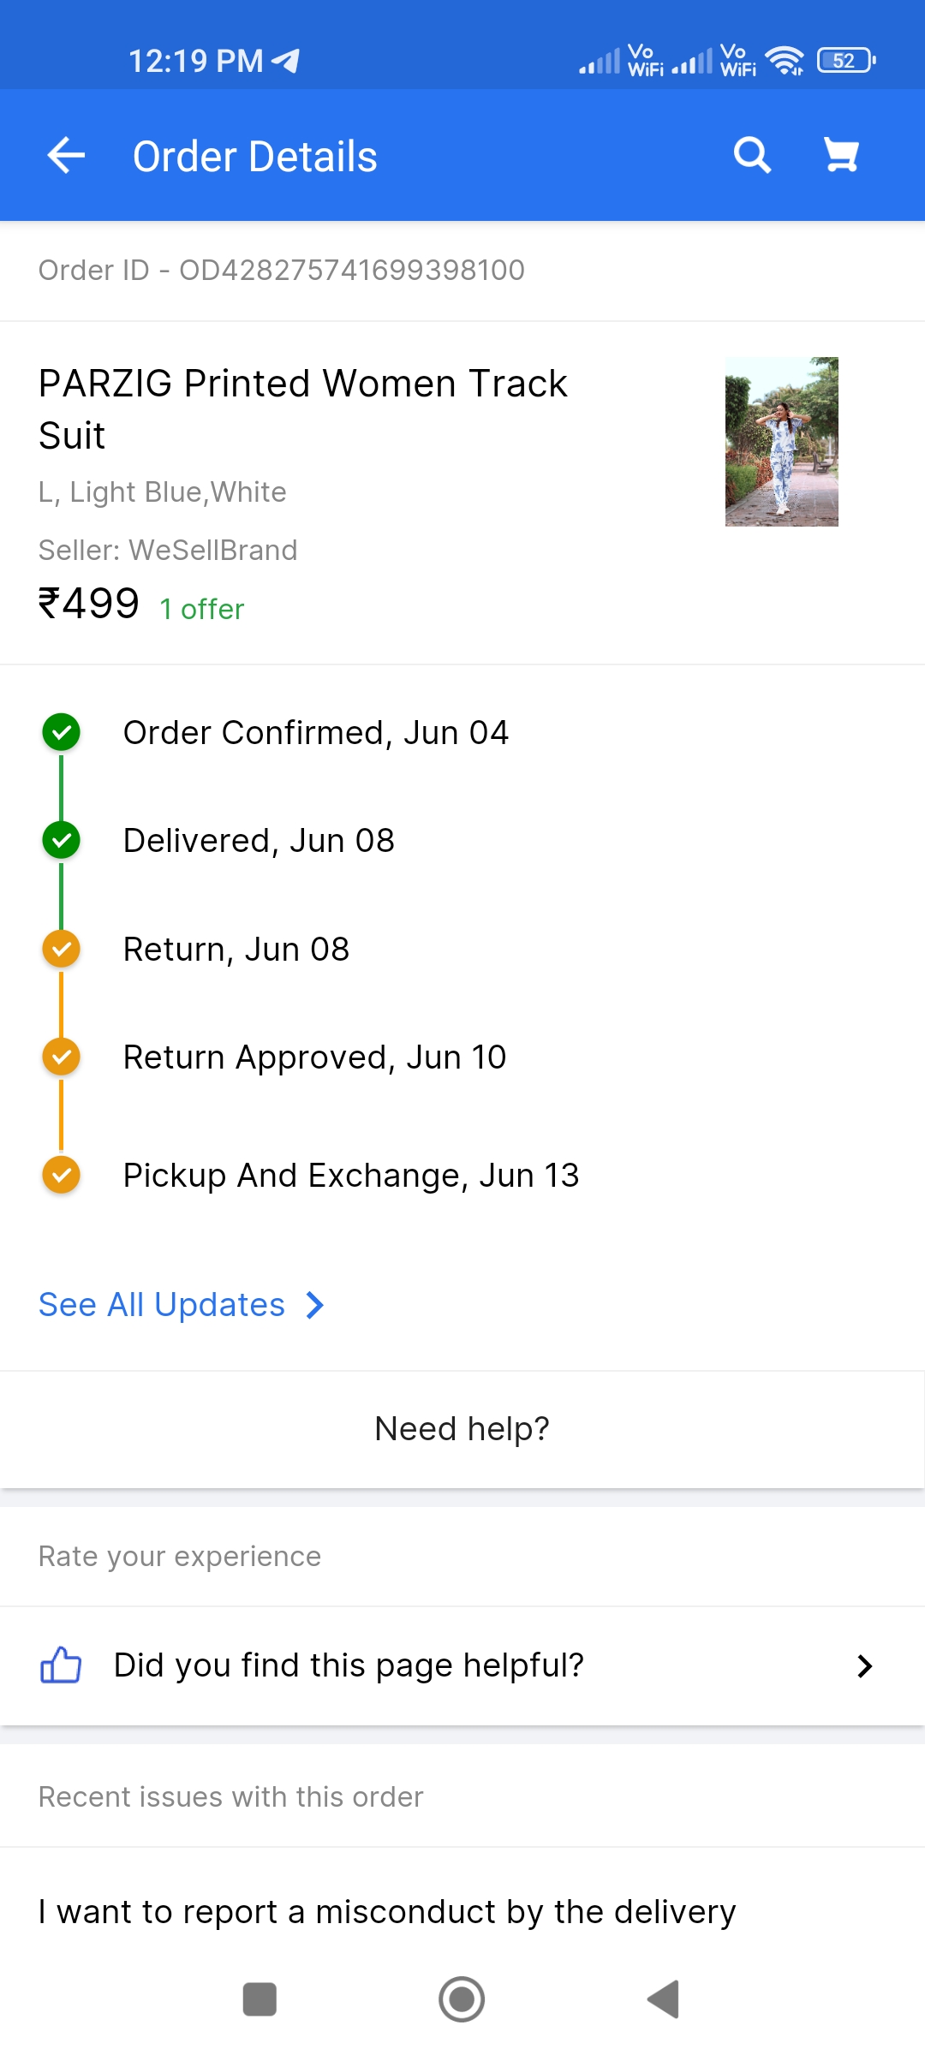
Task: Open search with the magnifier icon
Action: point(752,156)
